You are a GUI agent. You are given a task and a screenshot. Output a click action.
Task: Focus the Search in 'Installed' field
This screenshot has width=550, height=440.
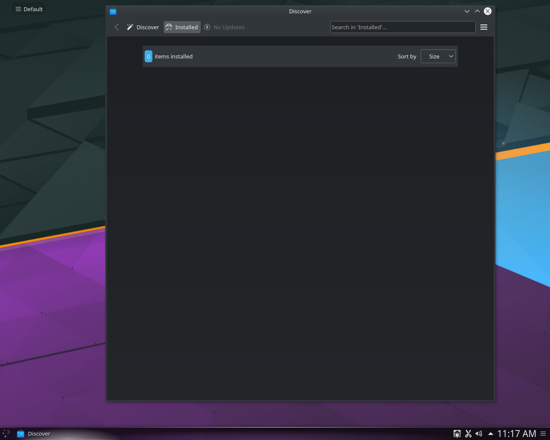(x=403, y=27)
